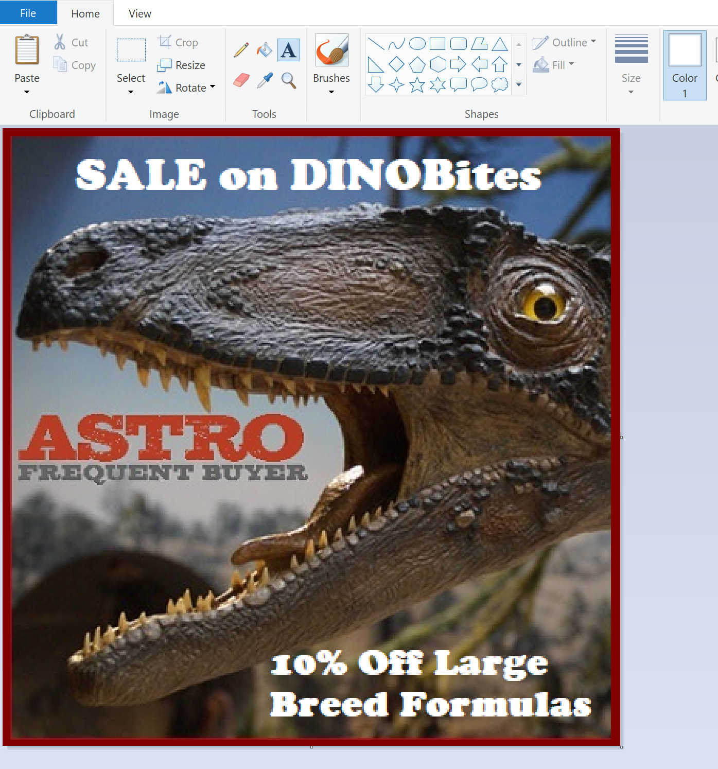Click the Copy button

(75, 65)
